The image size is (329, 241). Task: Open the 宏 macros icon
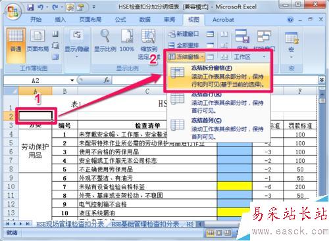point(291,38)
